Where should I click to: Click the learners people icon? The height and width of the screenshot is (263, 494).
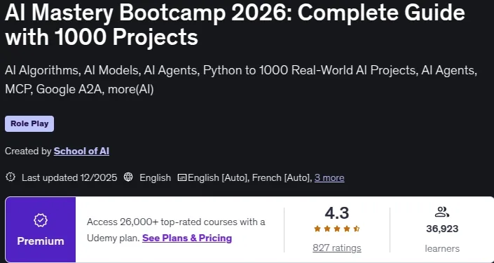tap(441, 212)
